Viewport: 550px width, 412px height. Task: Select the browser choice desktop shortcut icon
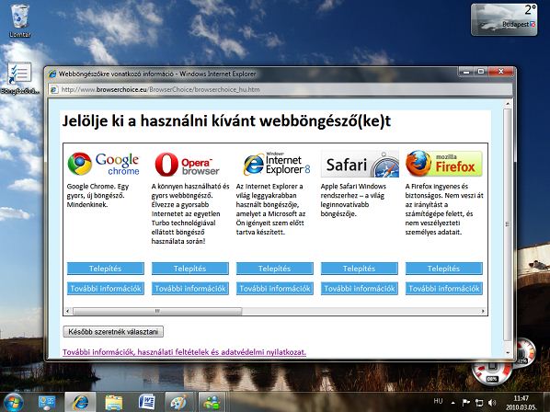(19, 78)
